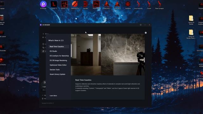
Task: Launch Lumion 11 from the desktop
Action: point(54,5)
